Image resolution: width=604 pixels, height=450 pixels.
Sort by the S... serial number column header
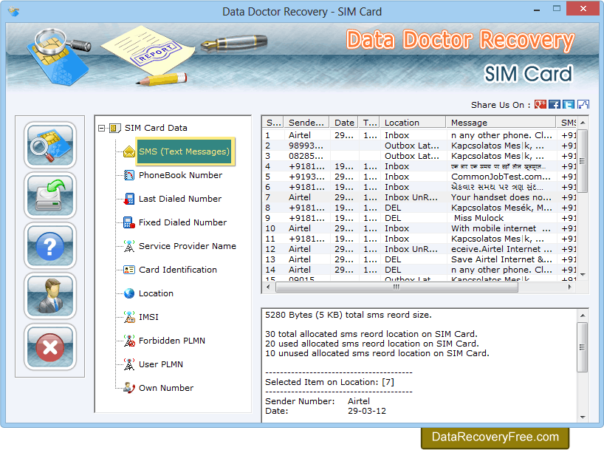tap(273, 123)
